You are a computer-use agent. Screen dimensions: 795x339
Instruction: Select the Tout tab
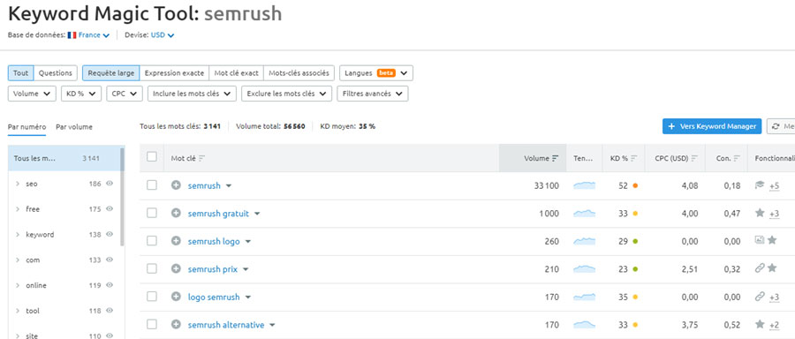[21, 73]
